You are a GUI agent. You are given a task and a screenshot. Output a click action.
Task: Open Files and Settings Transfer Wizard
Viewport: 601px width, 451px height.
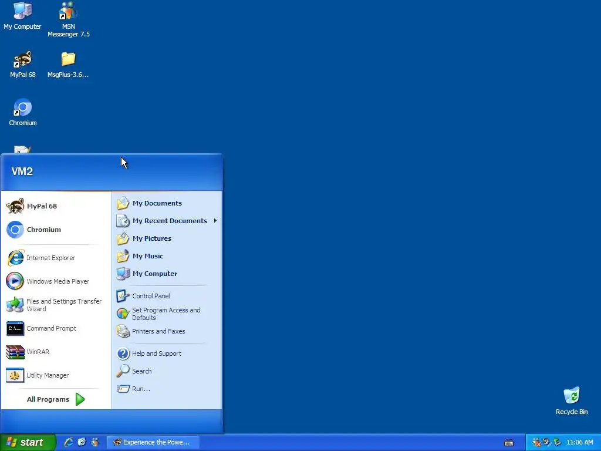point(56,305)
